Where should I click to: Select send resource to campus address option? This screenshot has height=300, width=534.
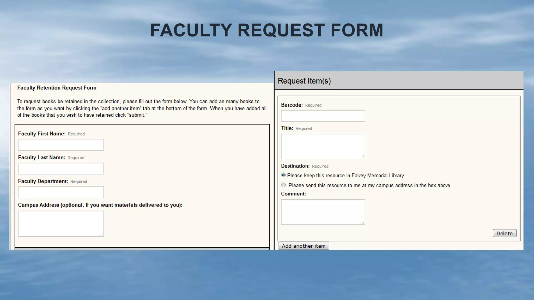click(283, 185)
